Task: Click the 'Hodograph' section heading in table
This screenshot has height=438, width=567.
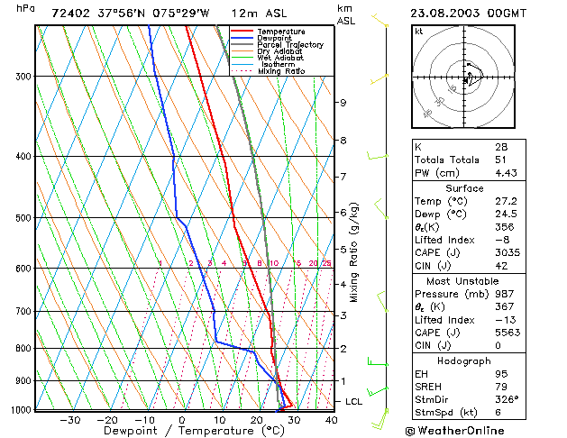Action: click(x=464, y=361)
